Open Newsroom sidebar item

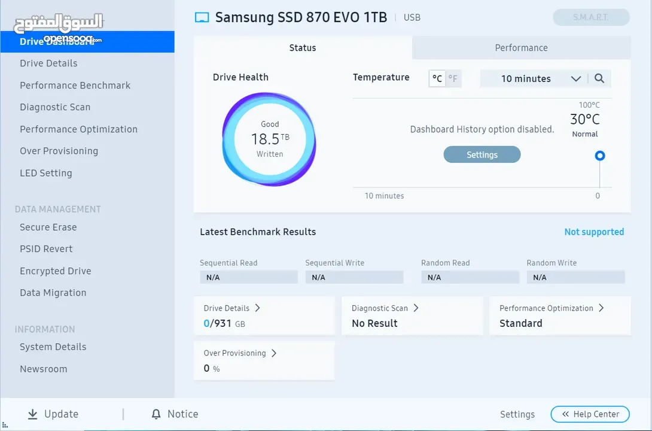click(44, 369)
